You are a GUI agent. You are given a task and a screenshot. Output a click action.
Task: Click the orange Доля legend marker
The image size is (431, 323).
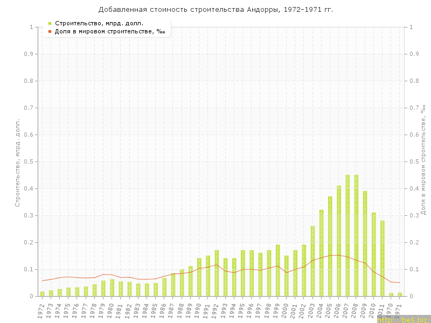(50, 31)
